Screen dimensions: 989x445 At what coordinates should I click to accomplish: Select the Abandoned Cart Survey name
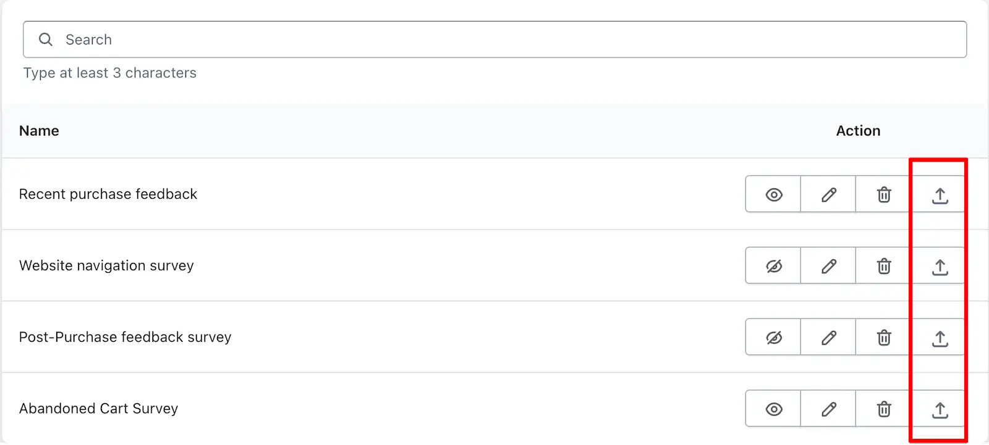coord(98,409)
